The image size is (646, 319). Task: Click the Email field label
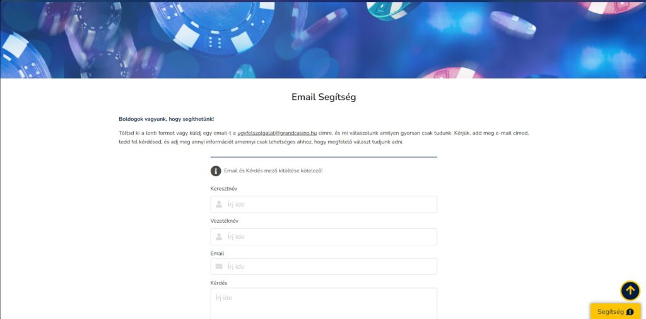tap(218, 254)
